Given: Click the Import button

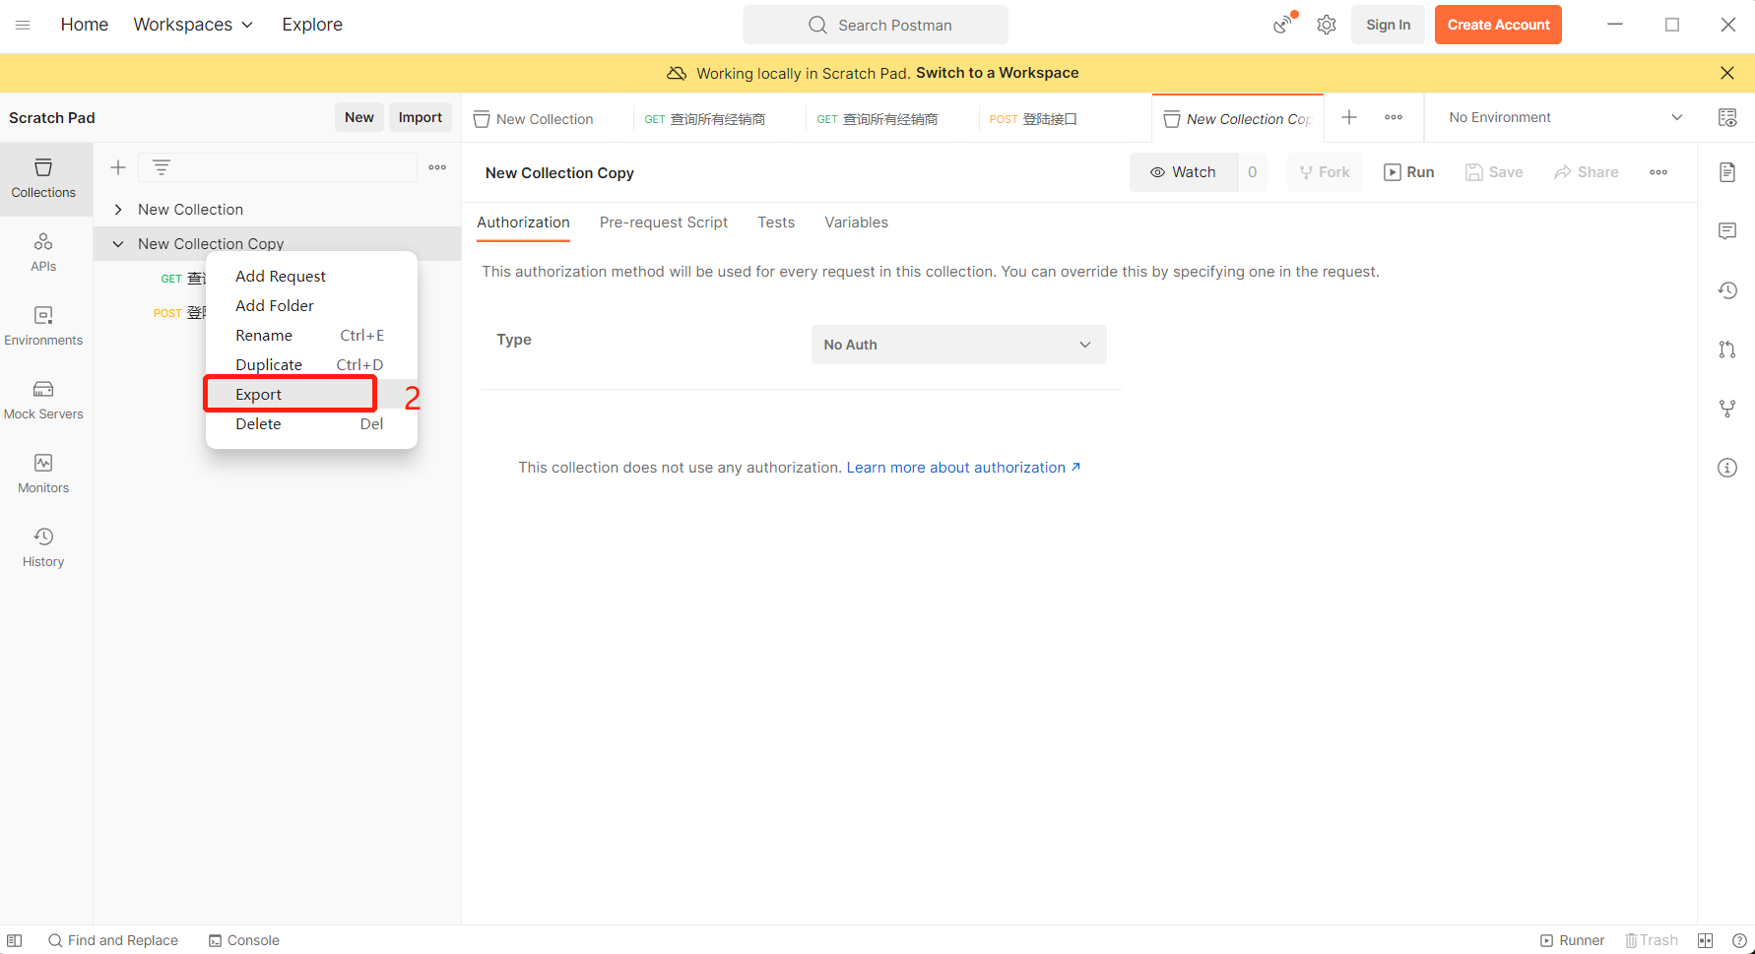Looking at the screenshot, I should 421,117.
